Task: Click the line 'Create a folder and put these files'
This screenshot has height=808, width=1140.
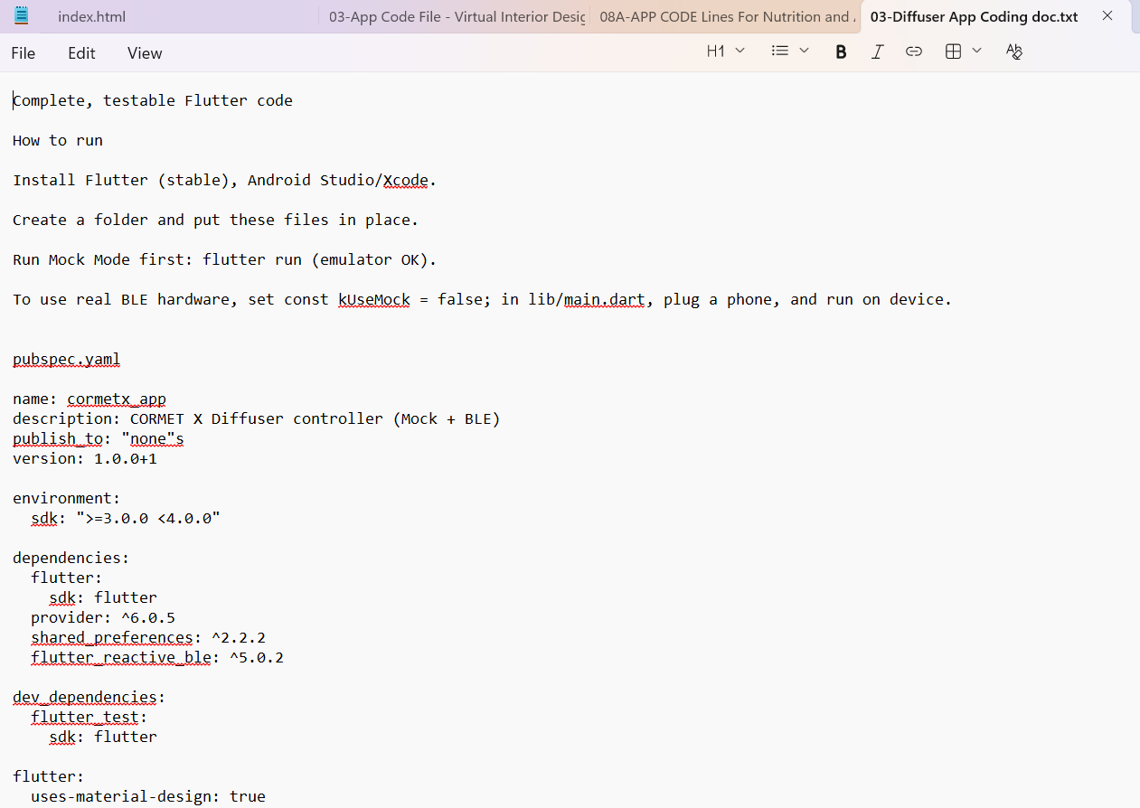Action: (216, 220)
